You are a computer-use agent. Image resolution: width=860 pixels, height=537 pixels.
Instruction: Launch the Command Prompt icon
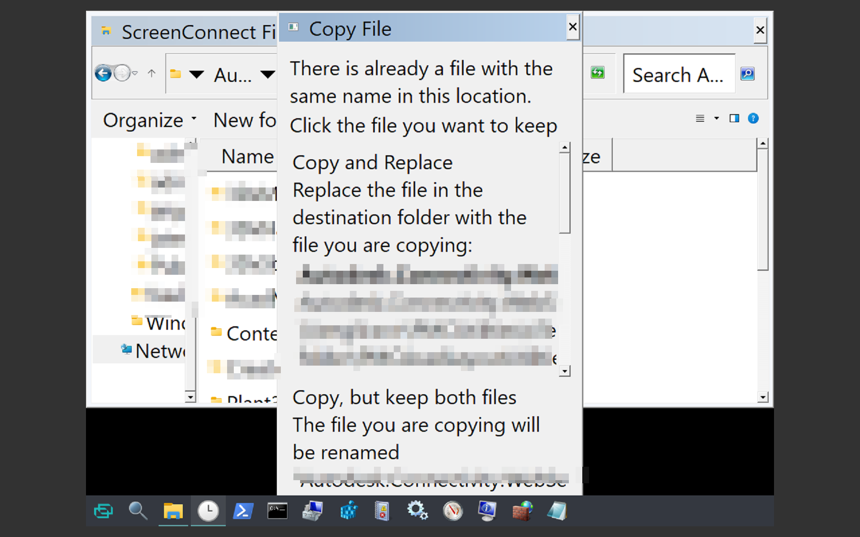(x=277, y=511)
